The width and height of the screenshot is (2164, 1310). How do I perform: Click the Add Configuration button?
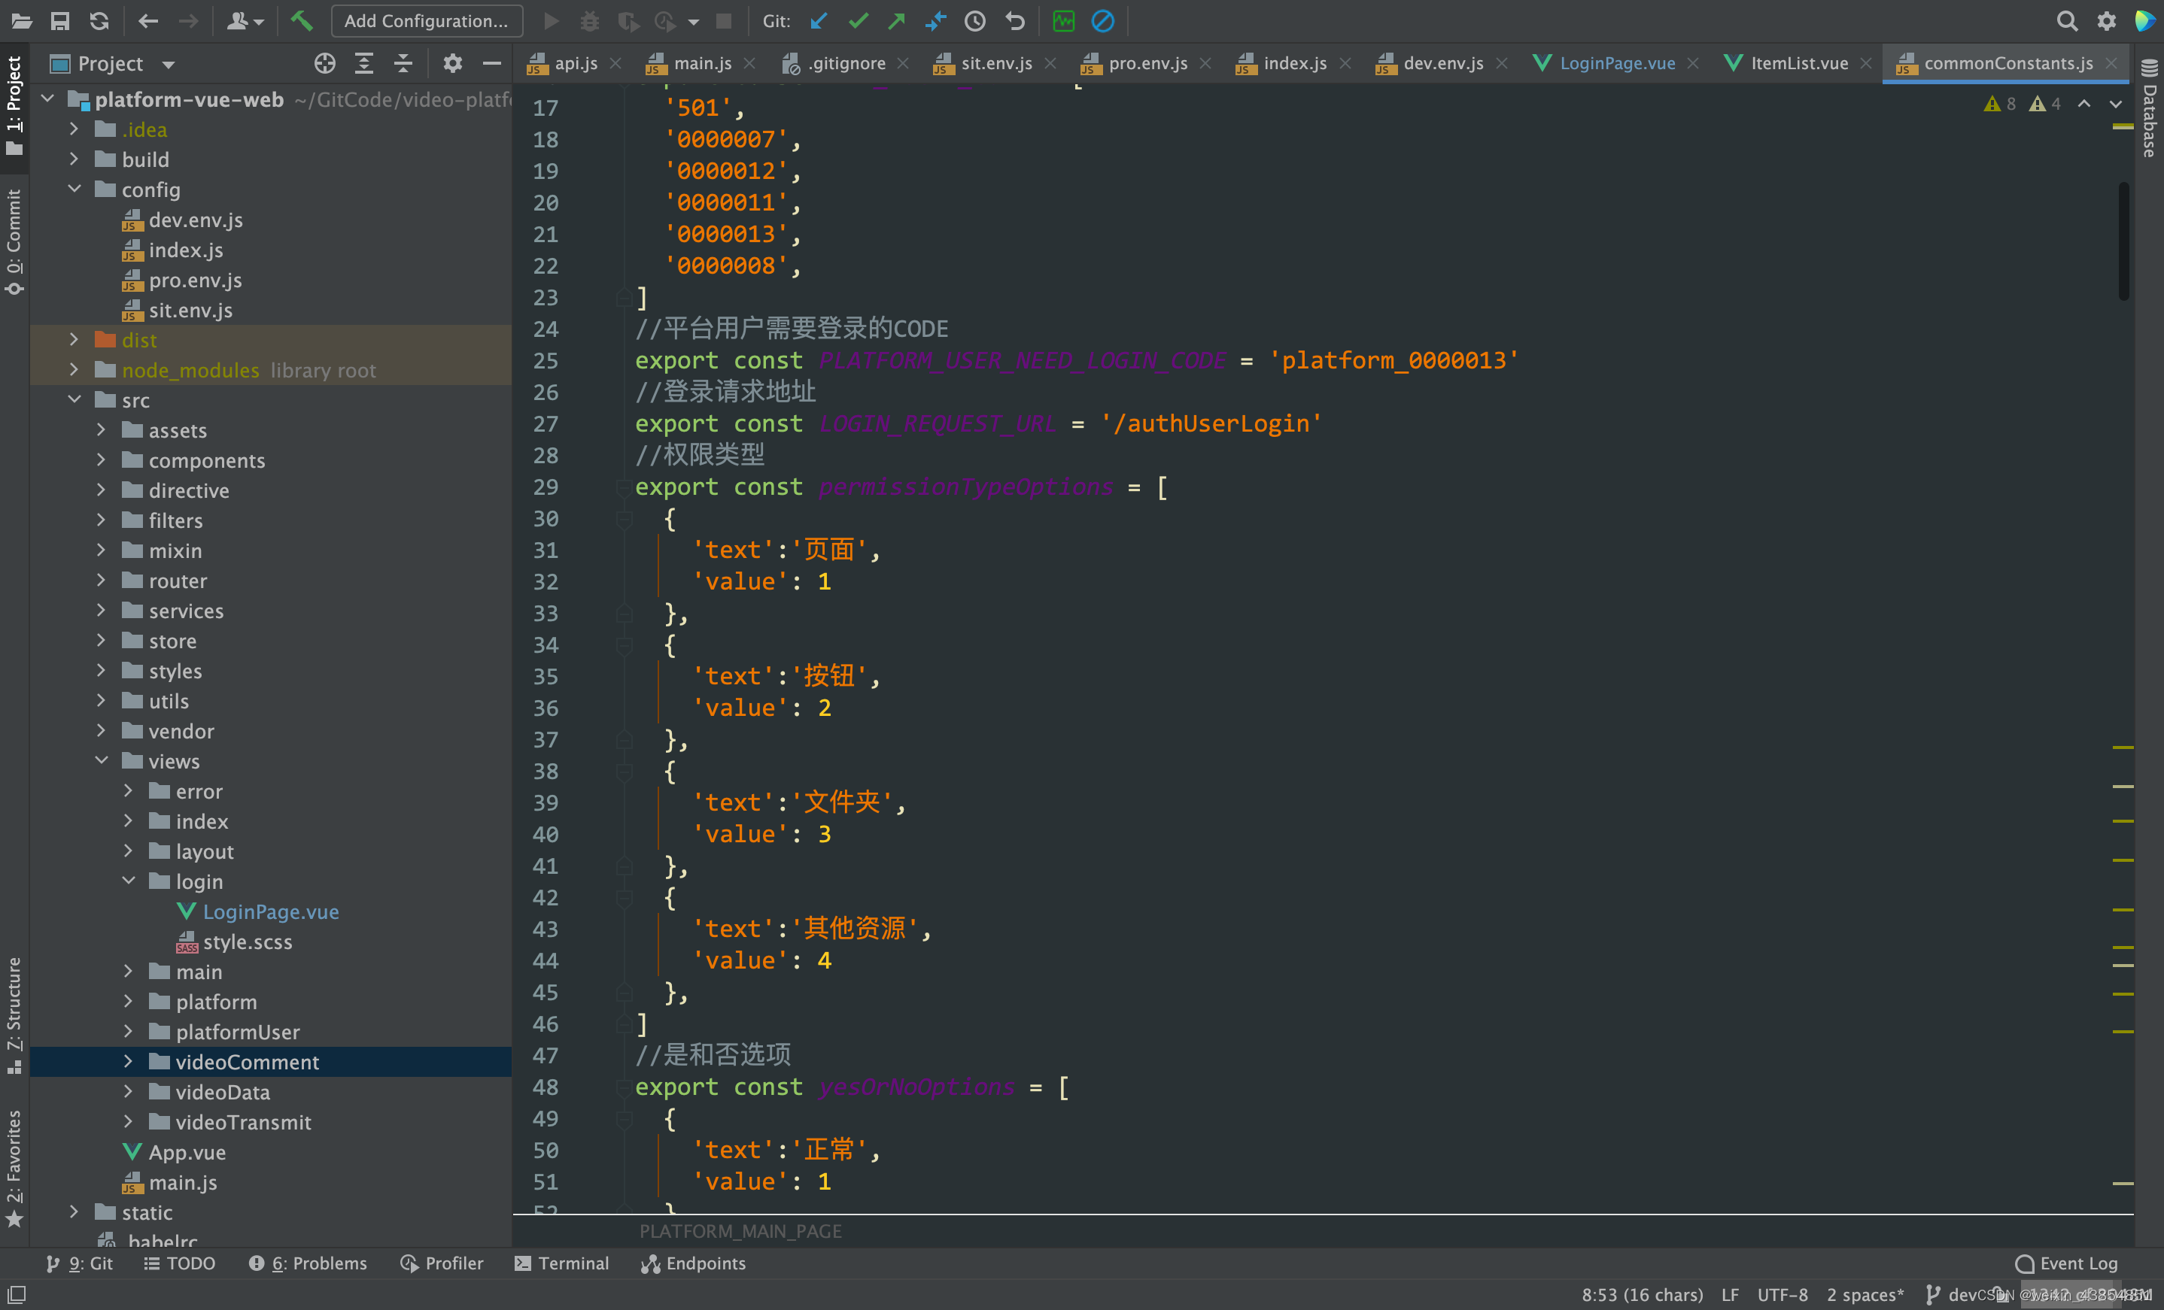click(426, 21)
